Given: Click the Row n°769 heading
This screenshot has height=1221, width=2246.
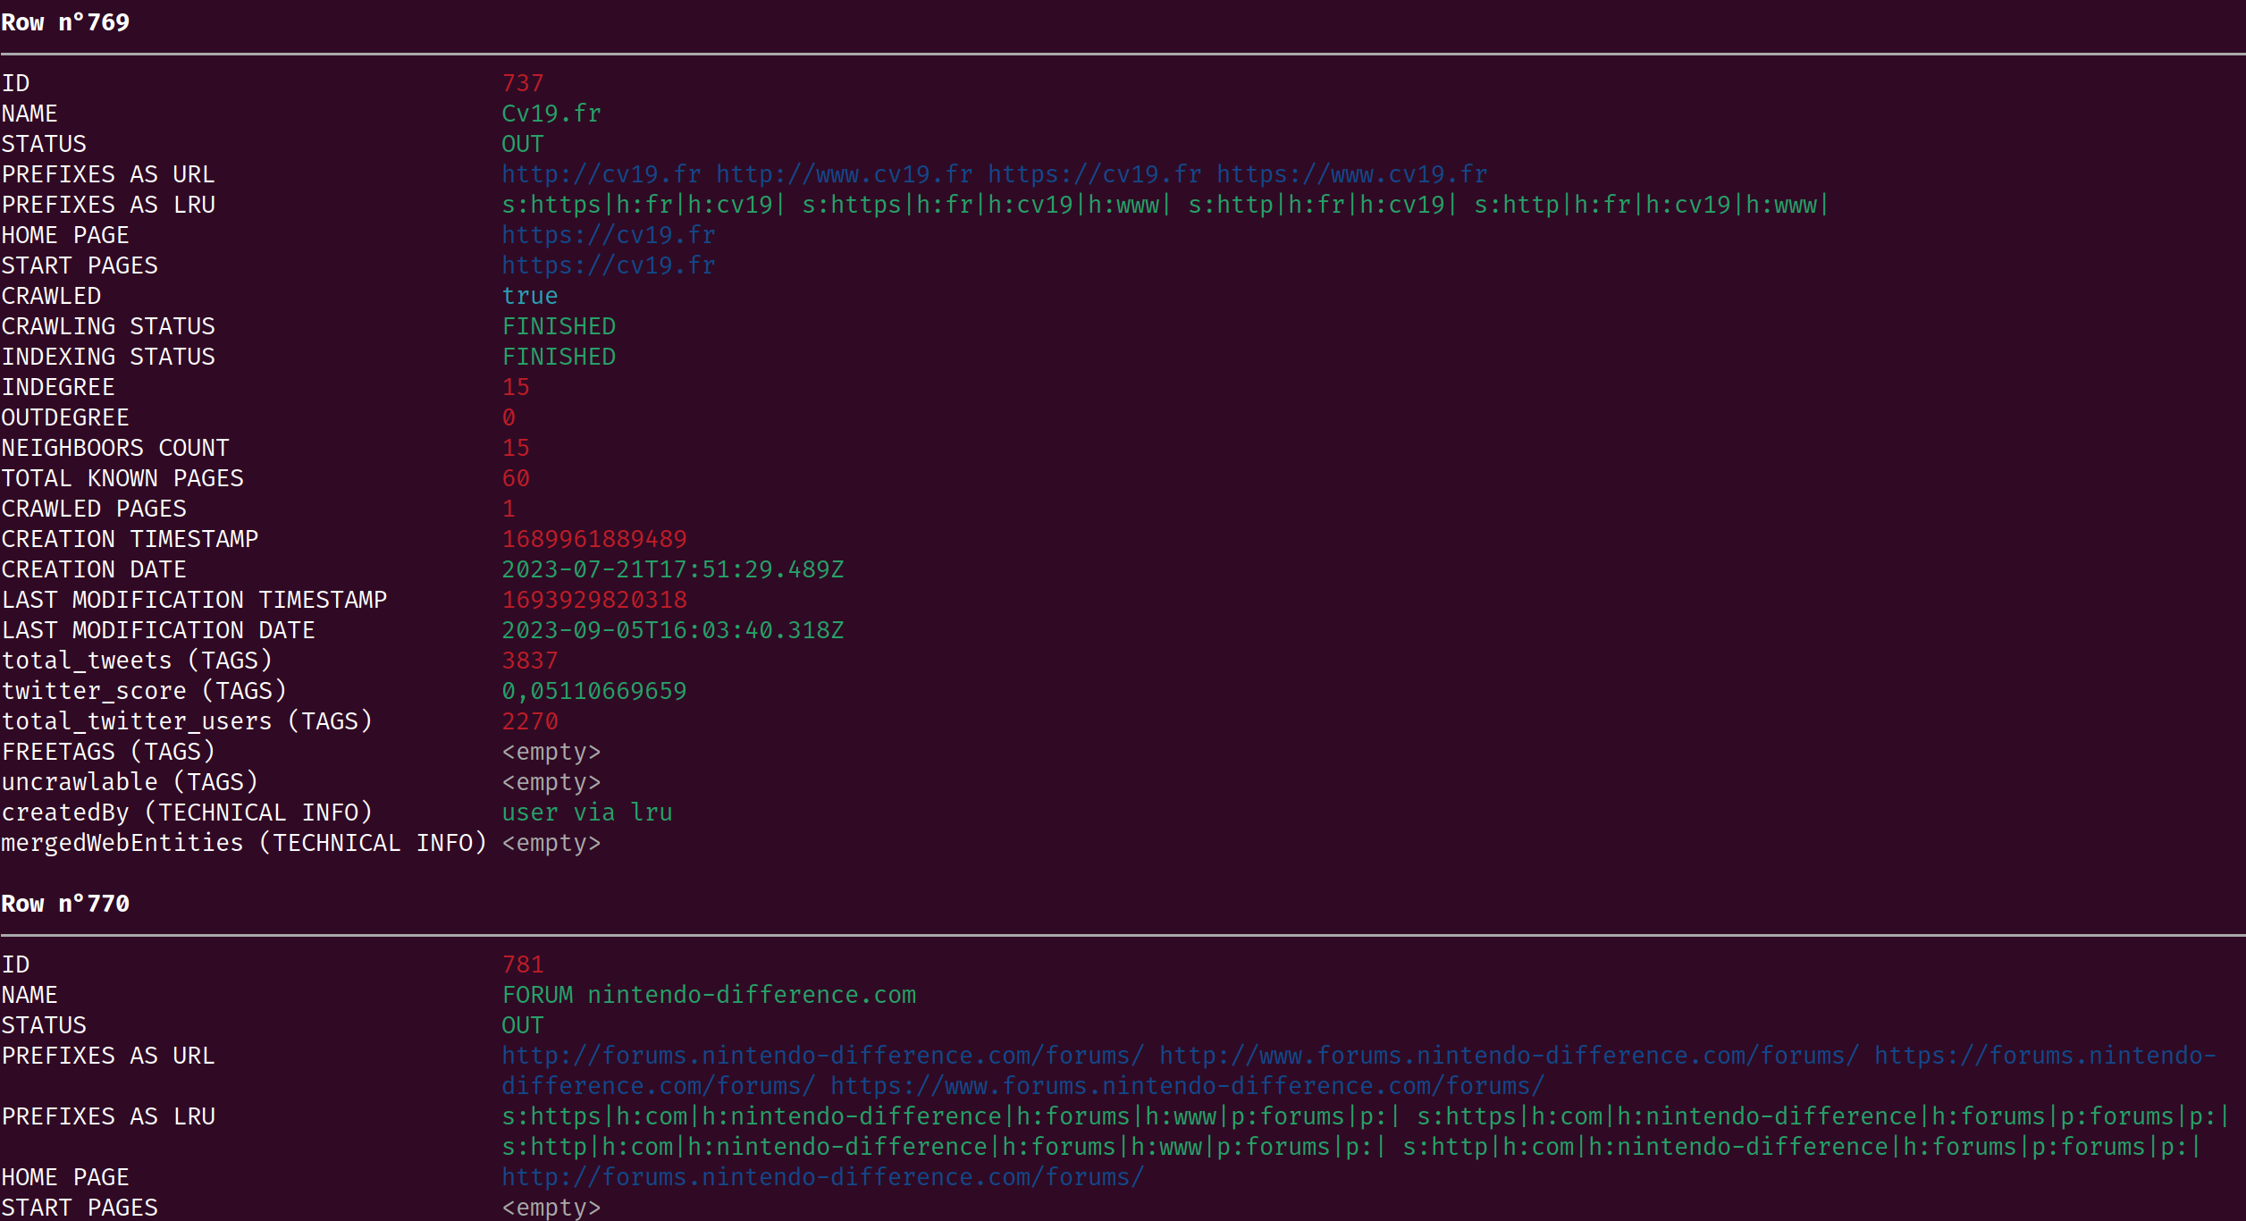Looking at the screenshot, I should (65, 22).
